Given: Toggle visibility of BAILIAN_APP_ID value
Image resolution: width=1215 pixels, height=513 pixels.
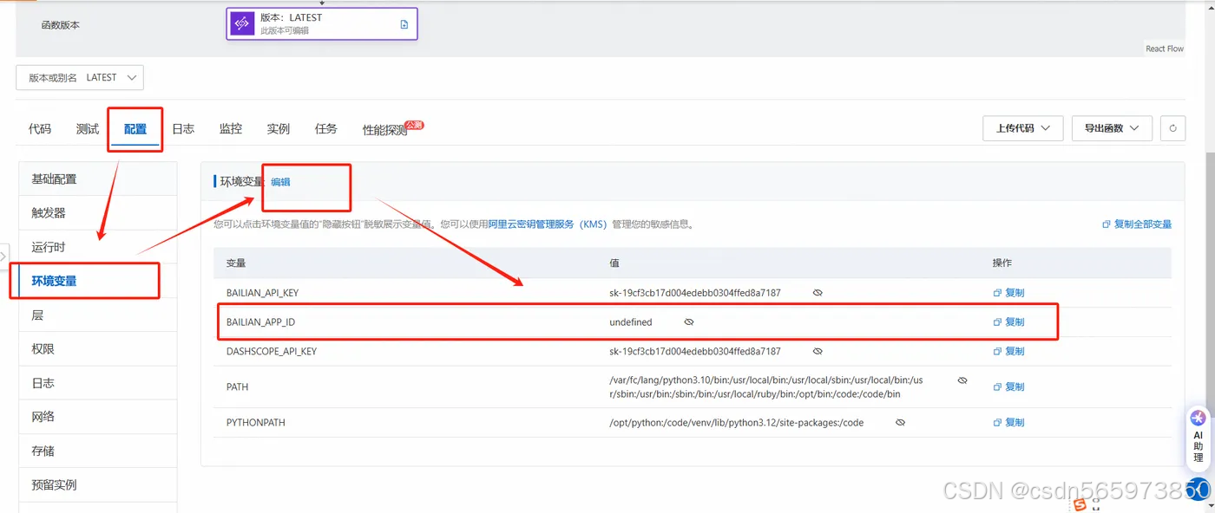Looking at the screenshot, I should pyautogui.click(x=689, y=321).
